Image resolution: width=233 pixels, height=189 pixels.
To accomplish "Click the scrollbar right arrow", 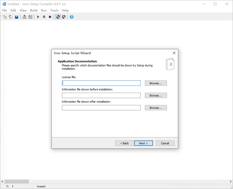I will click(x=231, y=181).
